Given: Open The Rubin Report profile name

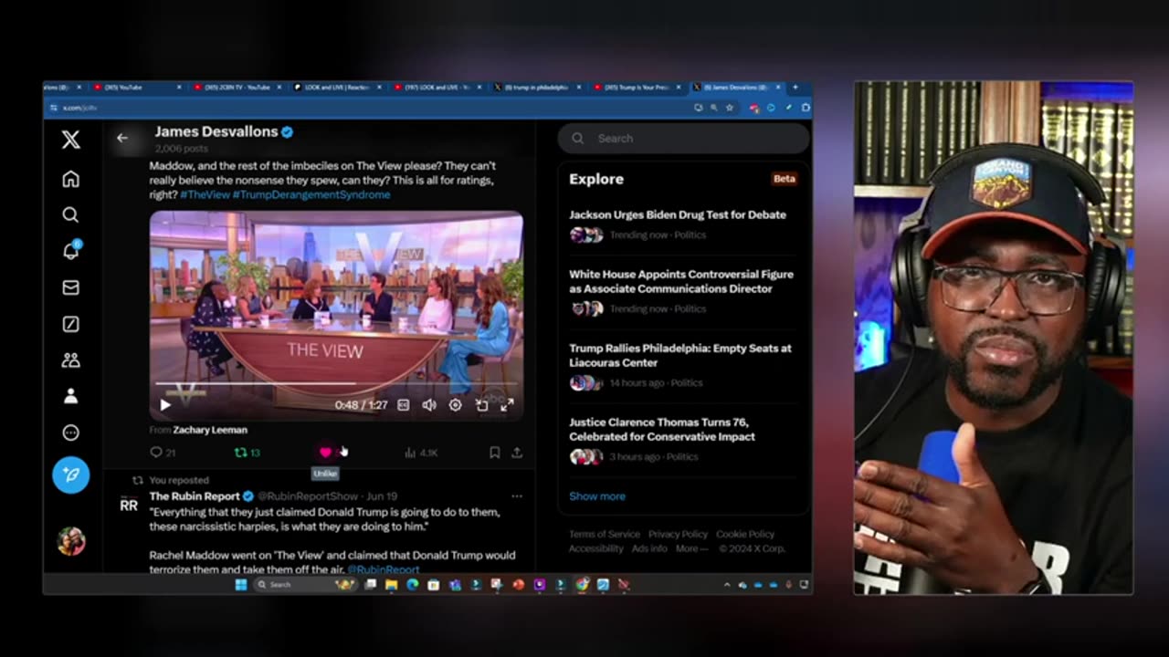Looking at the screenshot, I should click(195, 496).
